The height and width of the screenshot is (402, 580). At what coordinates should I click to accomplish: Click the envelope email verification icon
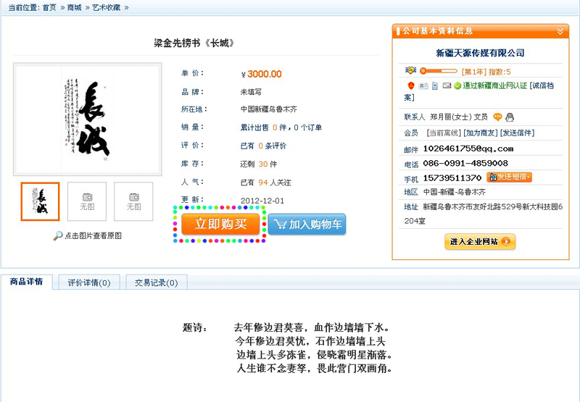(447, 85)
